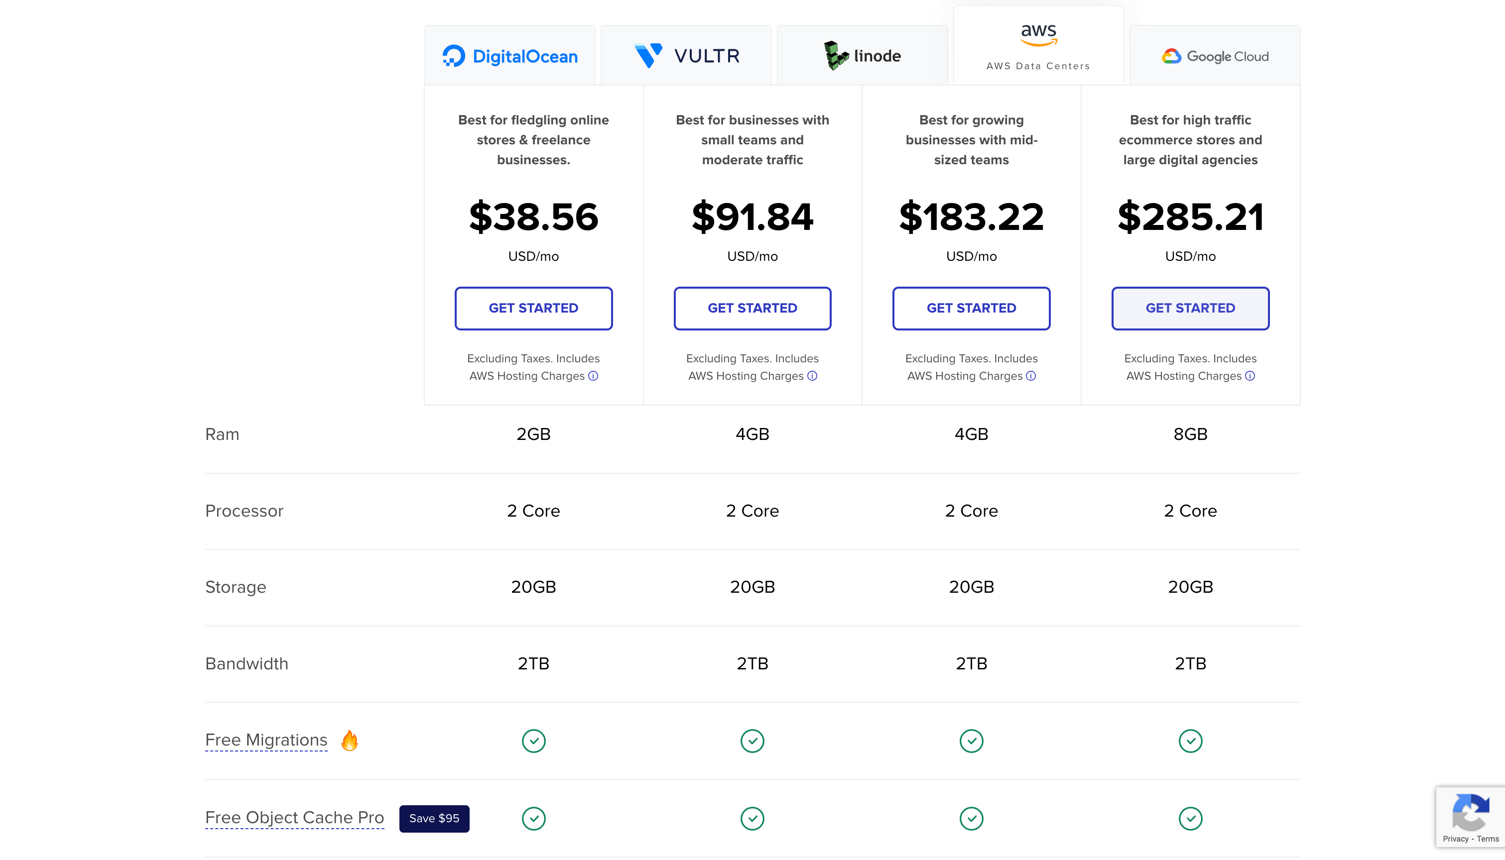
Task: Switch to the Vultr provider tab
Action: point(686,56)
